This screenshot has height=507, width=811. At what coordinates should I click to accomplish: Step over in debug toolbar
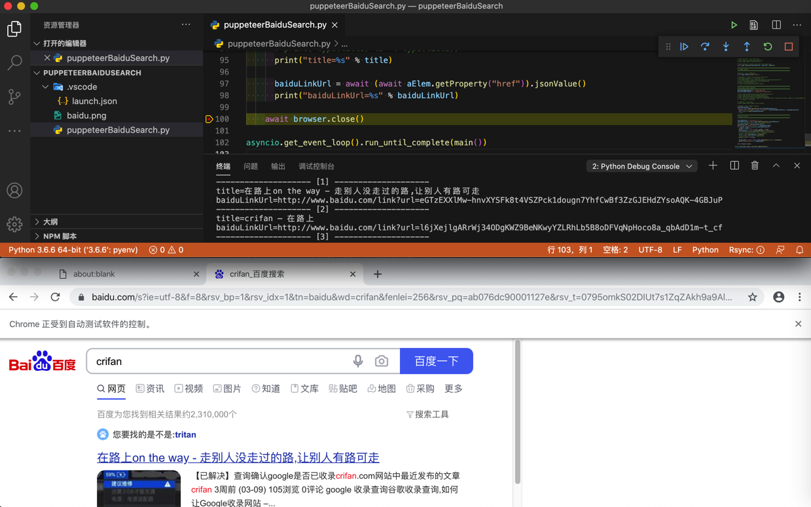705,46
